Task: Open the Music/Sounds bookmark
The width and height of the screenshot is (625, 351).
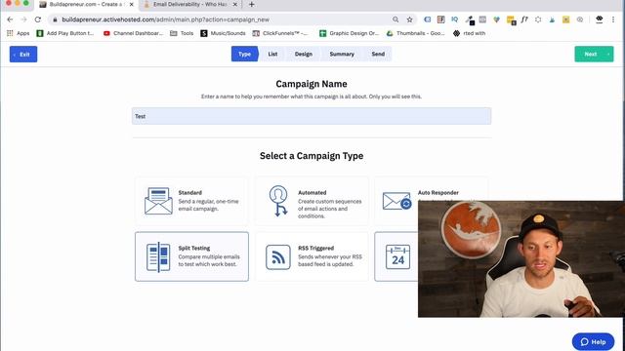Action: (x=224, y=33)
